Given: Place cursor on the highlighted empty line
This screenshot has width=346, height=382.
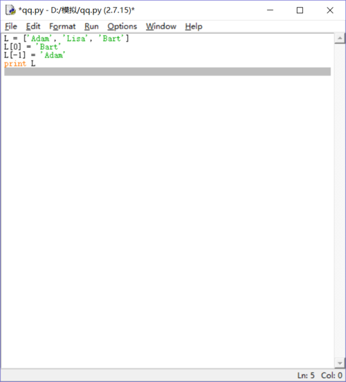Looking at the screenshot, I should pos(167,72).
